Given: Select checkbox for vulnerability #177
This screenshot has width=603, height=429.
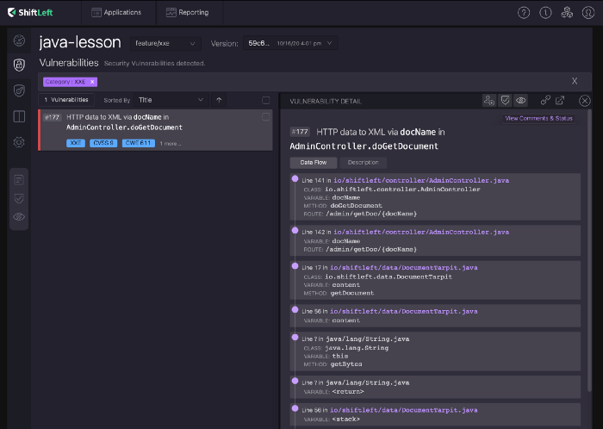Looking at the screenshot, I should click(265, 116).
